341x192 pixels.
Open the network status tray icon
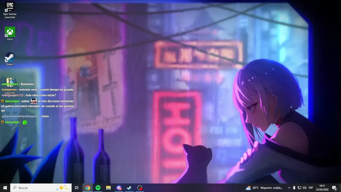(x=299, y=188)
